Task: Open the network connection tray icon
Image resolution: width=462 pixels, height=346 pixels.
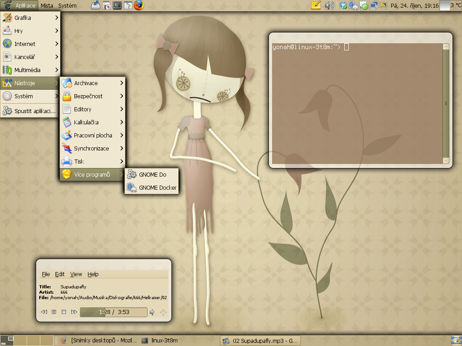Action: click(374, 5)
